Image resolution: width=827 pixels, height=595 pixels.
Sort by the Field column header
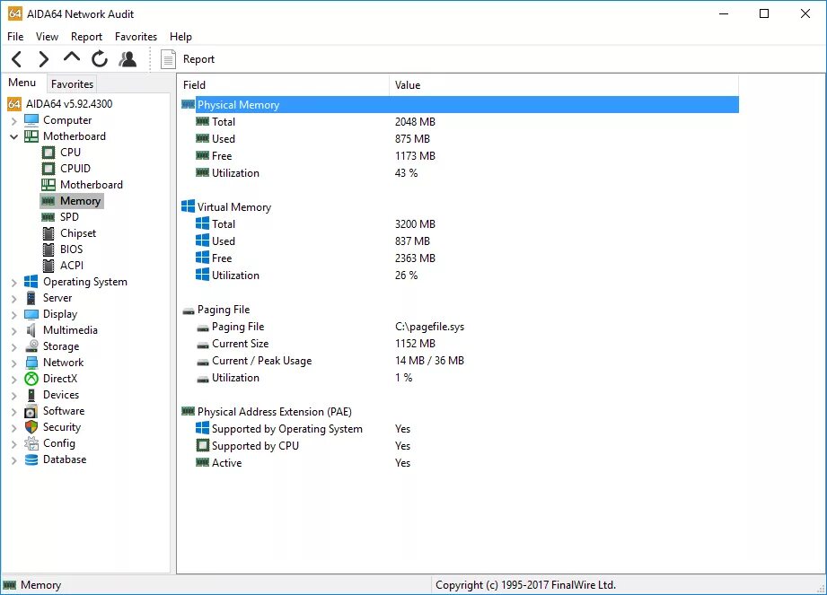pyautogui.click(x=284, y=85)
